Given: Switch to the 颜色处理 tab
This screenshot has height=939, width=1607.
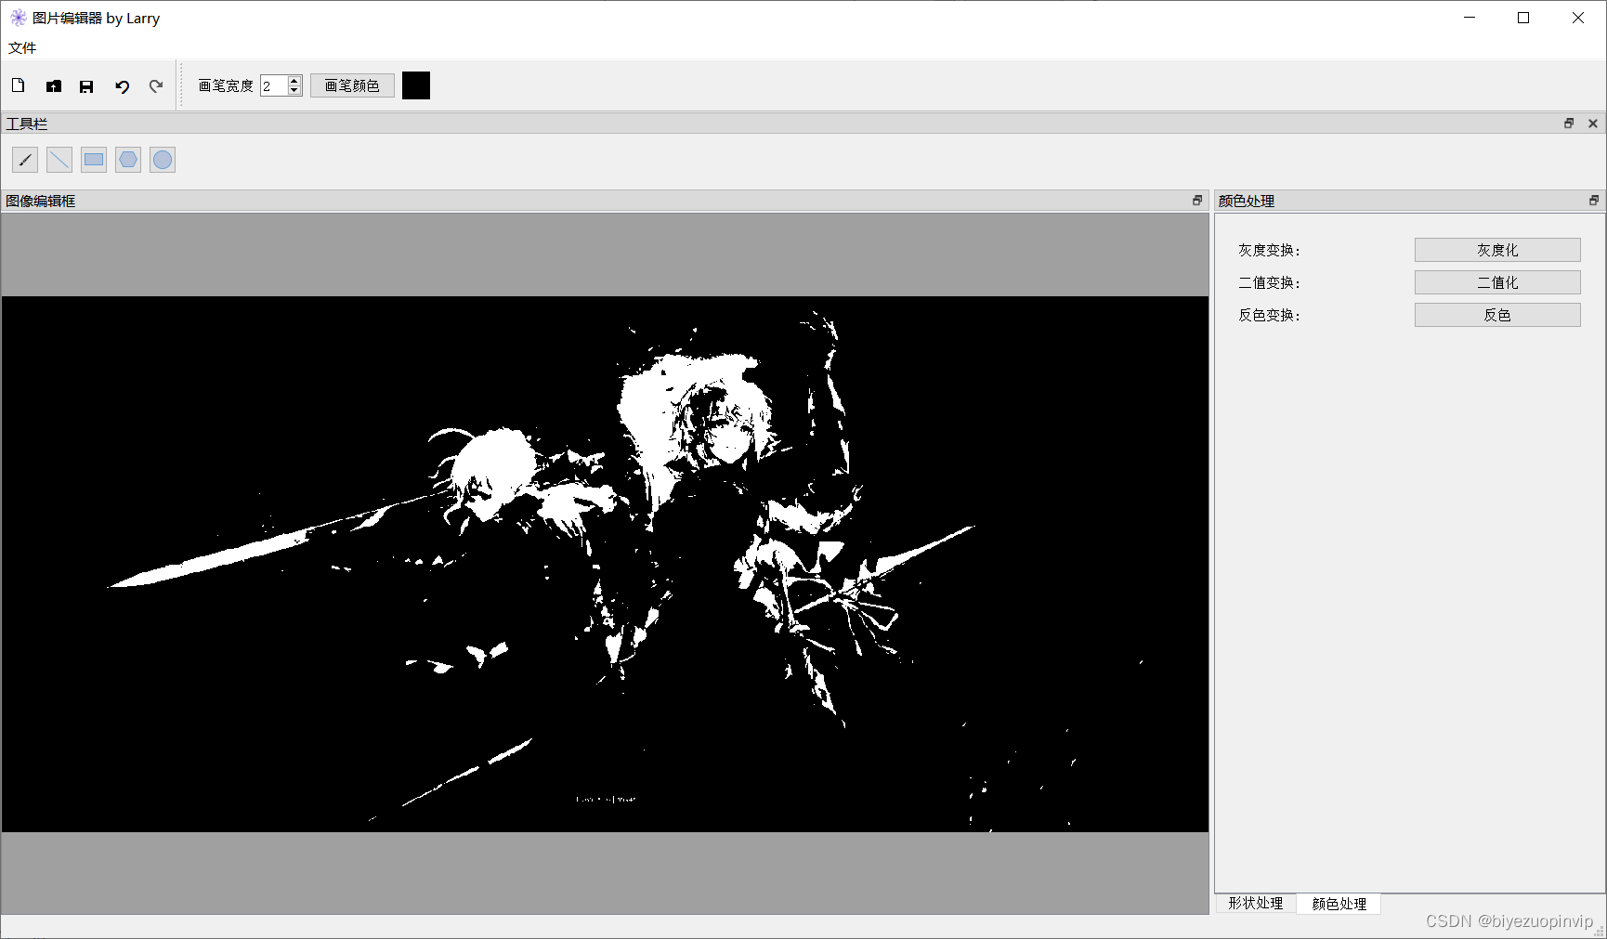Looking at the screenshot, I should [x=1339, y=904].
